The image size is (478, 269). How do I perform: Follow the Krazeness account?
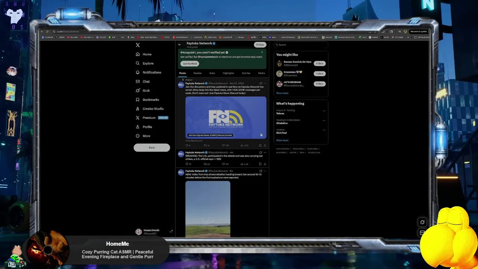(x=319, y=74)
